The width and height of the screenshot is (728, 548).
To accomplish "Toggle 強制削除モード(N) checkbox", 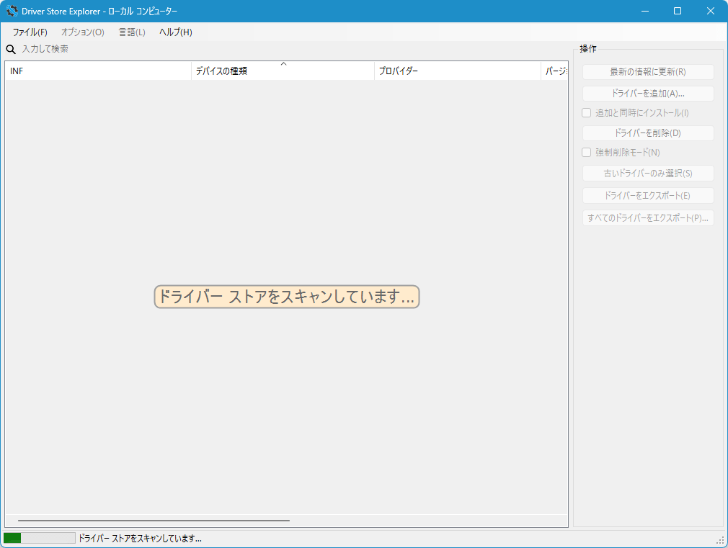I will click(x=587, y=152).
